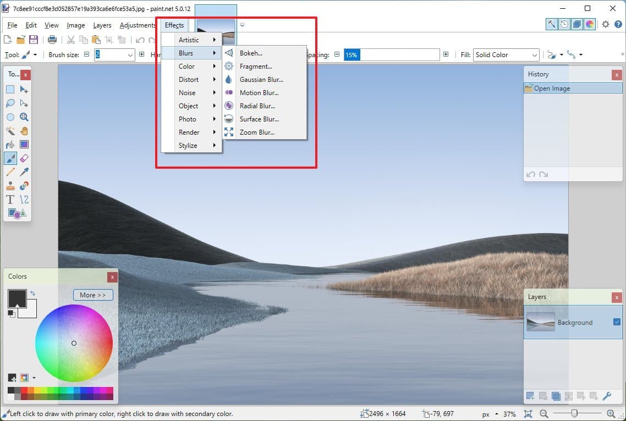Select the Clone Stamp tool

(10, 185)
